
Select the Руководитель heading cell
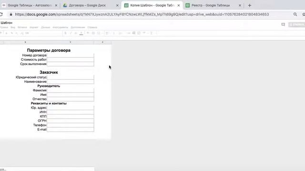(49, 86)
